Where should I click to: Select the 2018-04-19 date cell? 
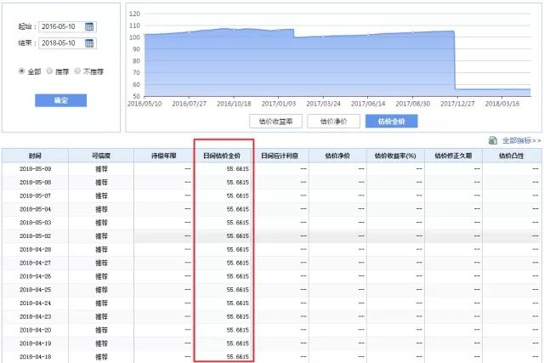[36, 343]
